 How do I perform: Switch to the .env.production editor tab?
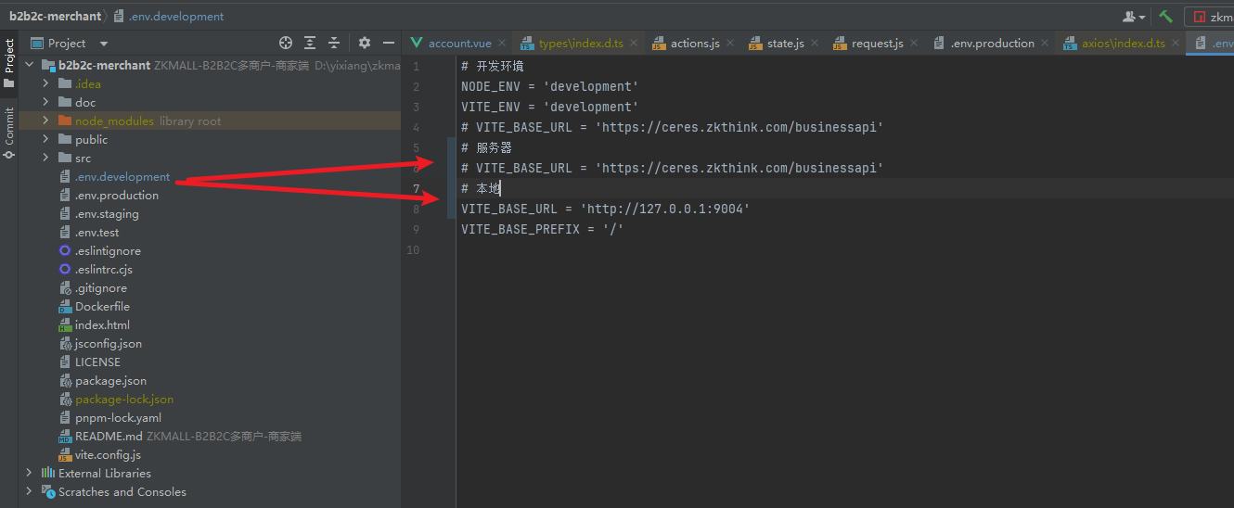point(992,44)
